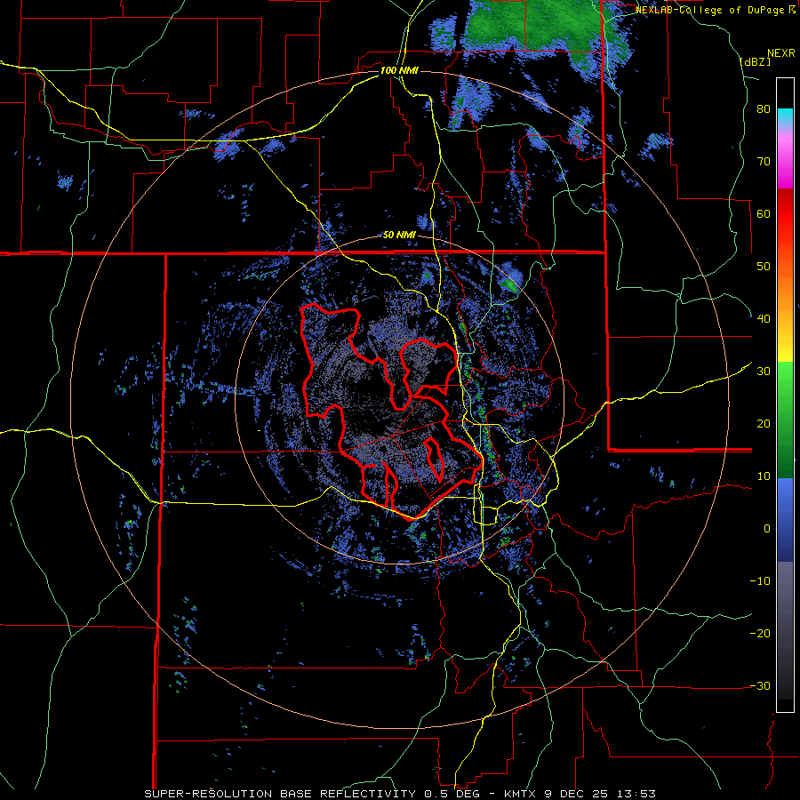Click the '100 NMI' range ring label
The image size is (800, 800).
tap(399, 70)
